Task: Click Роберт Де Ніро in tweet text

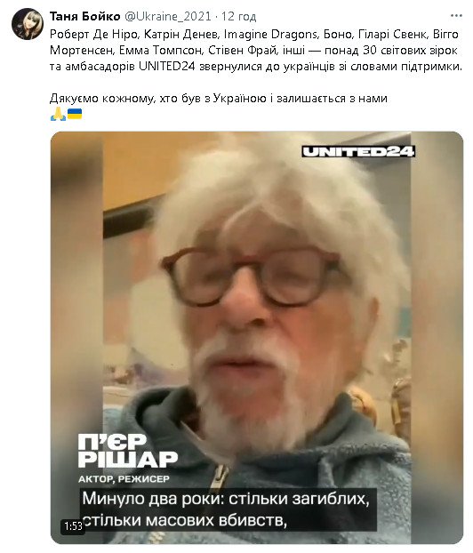Action: coord(93,35)
